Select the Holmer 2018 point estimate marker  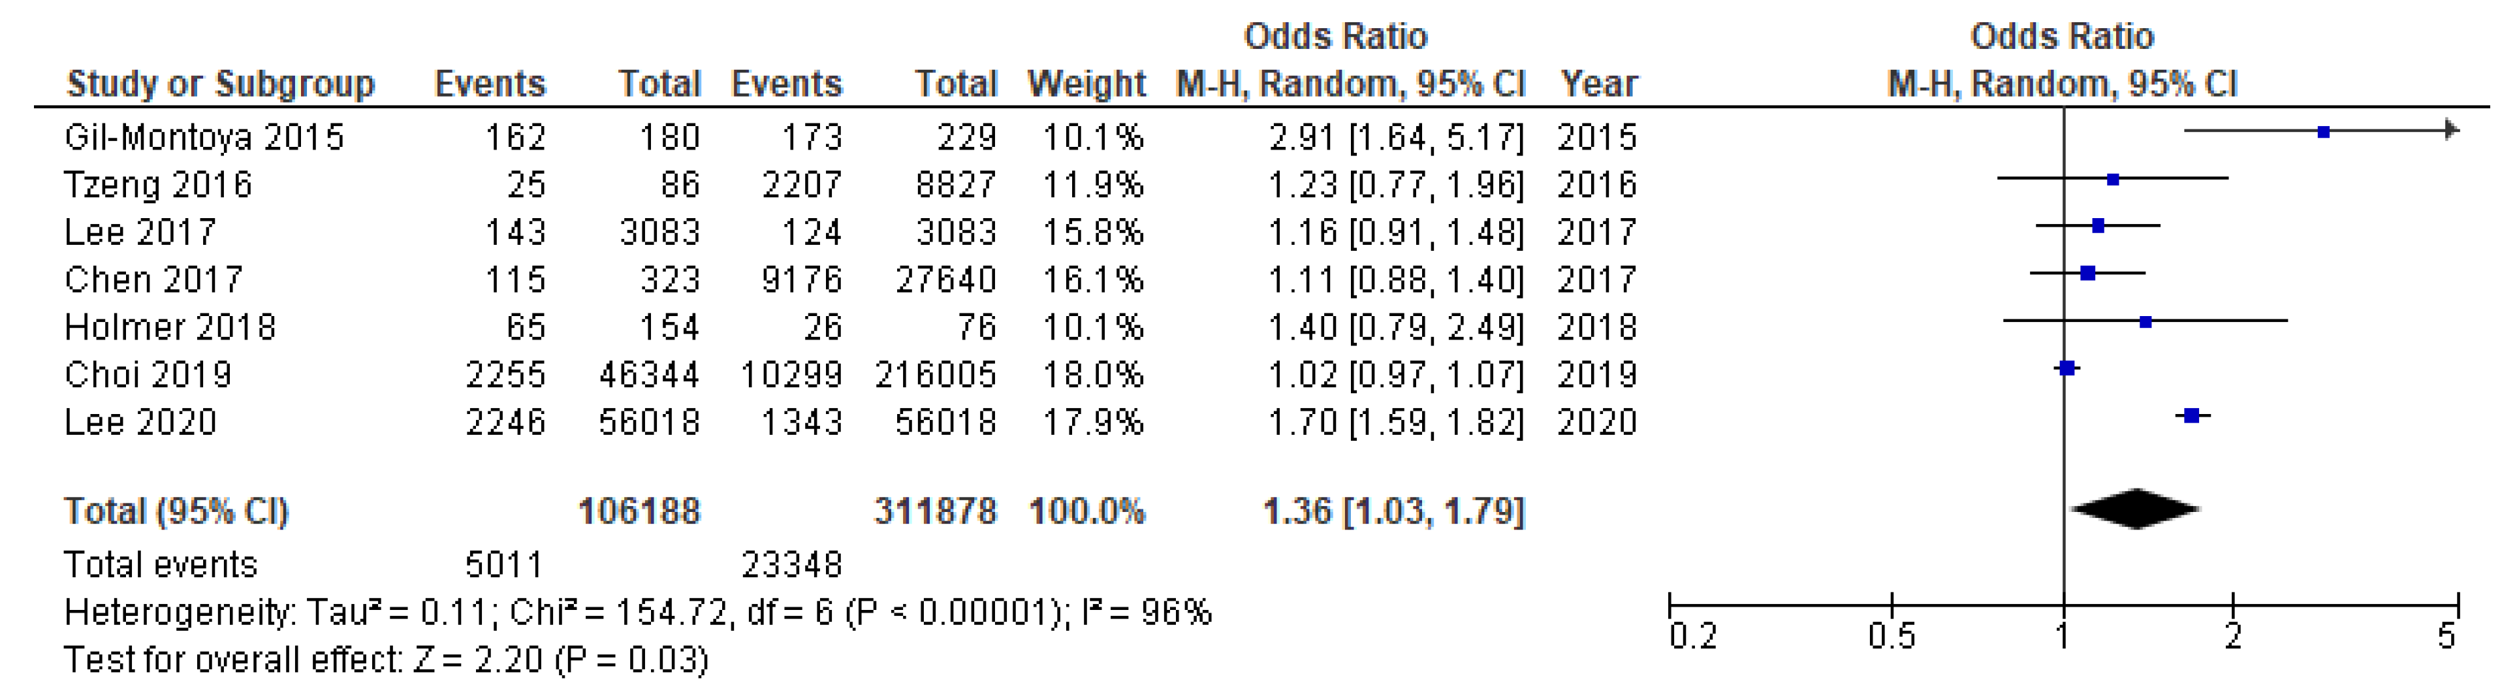click(2146, 322)
